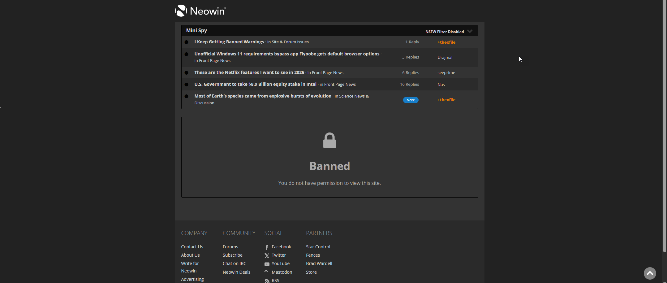This screenshot has width=667, height=283.
Task: Click the 16 Replies count
Action: point(409,84)
